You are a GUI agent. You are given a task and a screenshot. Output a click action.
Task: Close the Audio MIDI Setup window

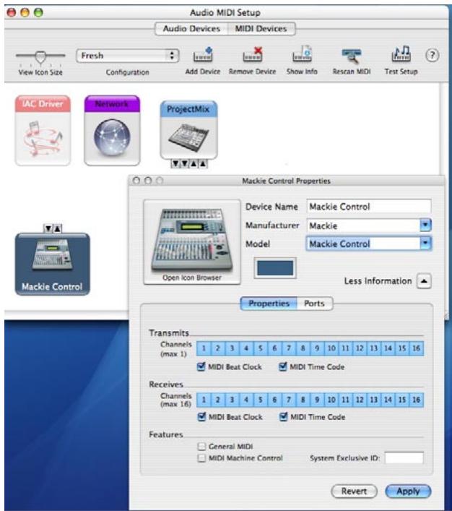(12, 13)
